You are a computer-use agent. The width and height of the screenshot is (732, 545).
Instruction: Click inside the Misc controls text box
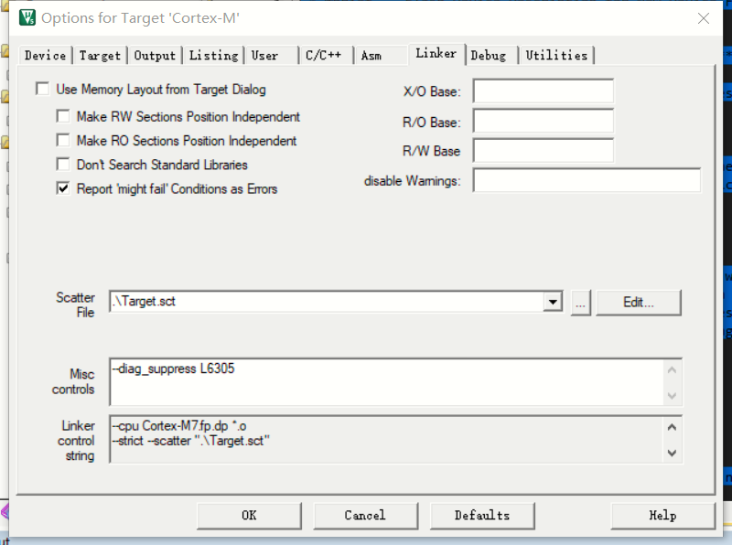tap(386, 382)
